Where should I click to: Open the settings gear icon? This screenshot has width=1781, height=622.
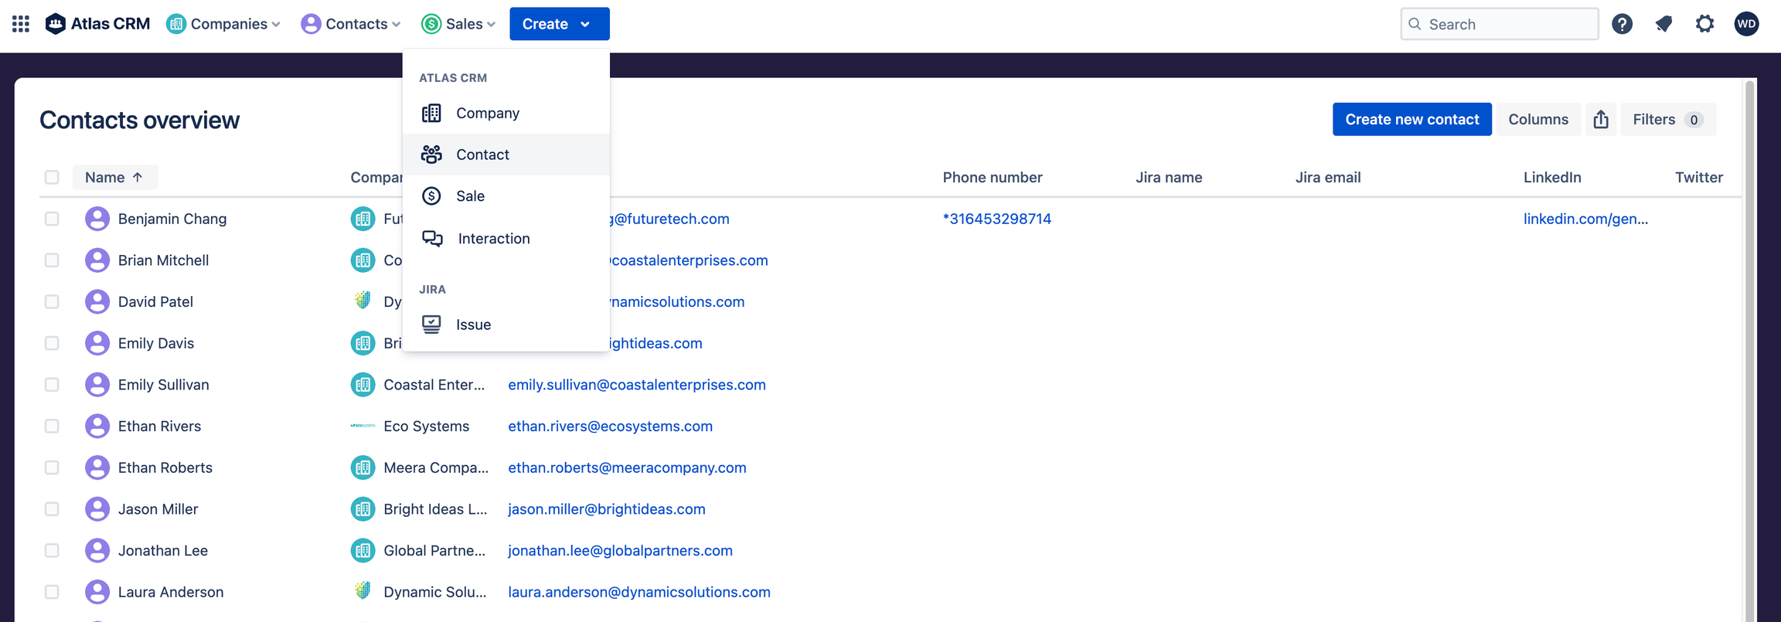[x=1704, y=24]
